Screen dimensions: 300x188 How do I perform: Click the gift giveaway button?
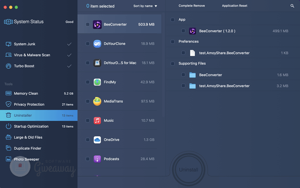pos(20,167)
